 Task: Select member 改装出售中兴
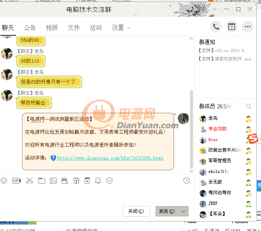[x=225, y=150]
